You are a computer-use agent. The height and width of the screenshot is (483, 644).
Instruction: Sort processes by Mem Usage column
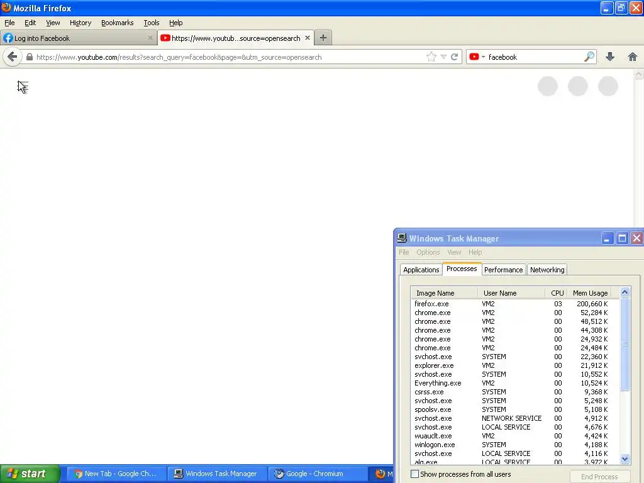590,293
